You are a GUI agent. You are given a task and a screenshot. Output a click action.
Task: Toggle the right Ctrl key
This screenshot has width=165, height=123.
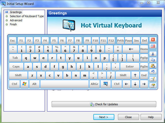pos(117,84)
